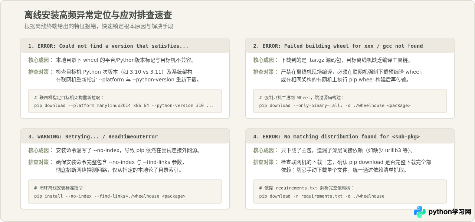Click line 严禁在离线机现场编译
The image size is (475, 222).
click(352, 72)
